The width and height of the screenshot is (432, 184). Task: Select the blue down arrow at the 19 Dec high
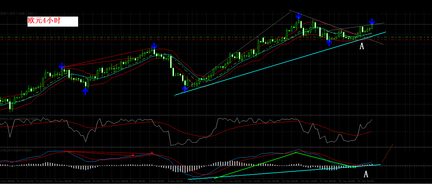click(x=299, y=16)
